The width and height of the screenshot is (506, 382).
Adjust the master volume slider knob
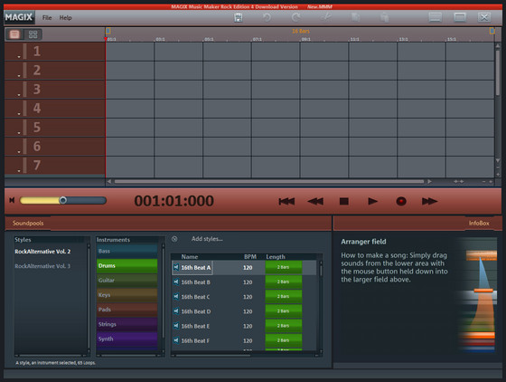[x=63, y=200]
